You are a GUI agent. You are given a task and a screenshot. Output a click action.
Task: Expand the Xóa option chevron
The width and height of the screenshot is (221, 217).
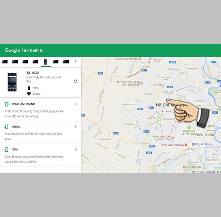76,149
